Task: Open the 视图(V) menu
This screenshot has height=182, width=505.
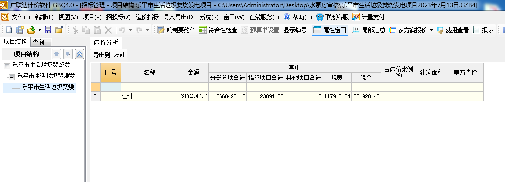Action: click(68, 17)
